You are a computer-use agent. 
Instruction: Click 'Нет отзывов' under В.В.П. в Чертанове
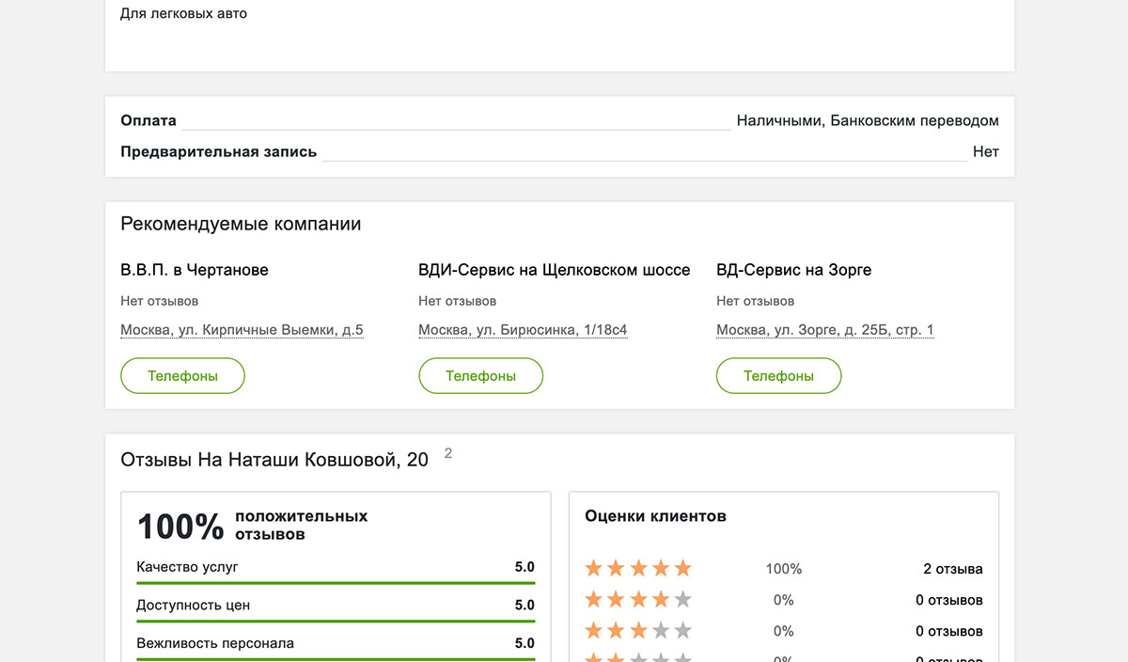[160, 301]
